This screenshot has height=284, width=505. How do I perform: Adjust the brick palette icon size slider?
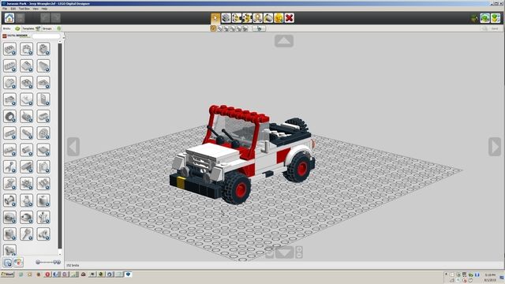pos(48,262)
